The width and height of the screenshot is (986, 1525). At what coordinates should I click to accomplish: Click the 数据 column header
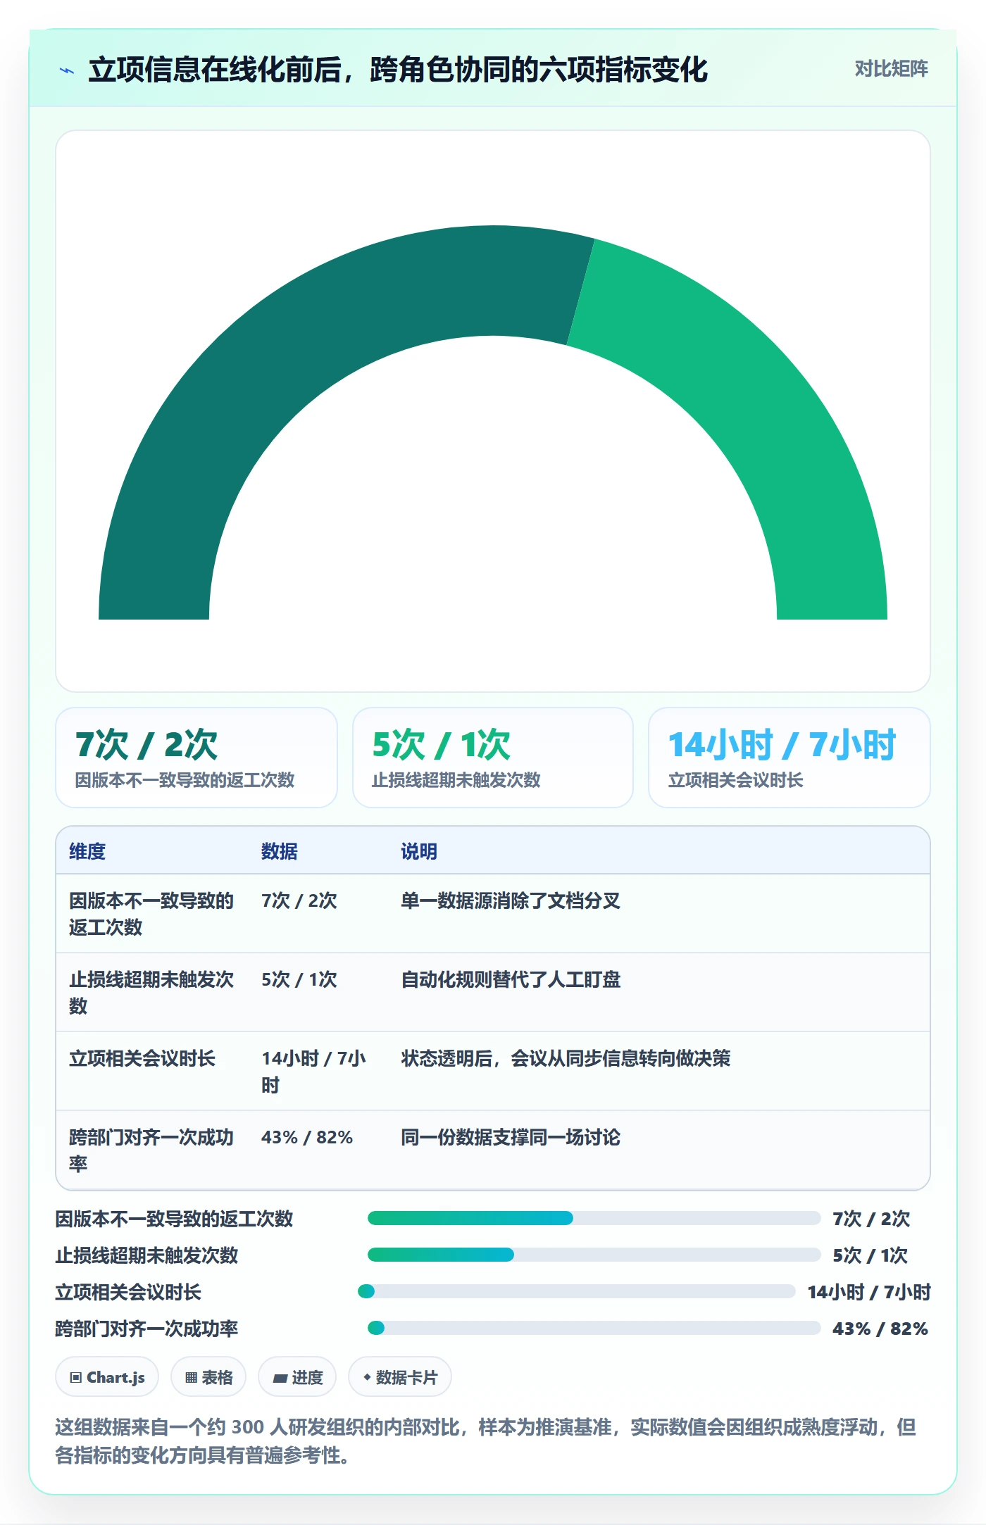pyautogui.click(x=280, y=851)
